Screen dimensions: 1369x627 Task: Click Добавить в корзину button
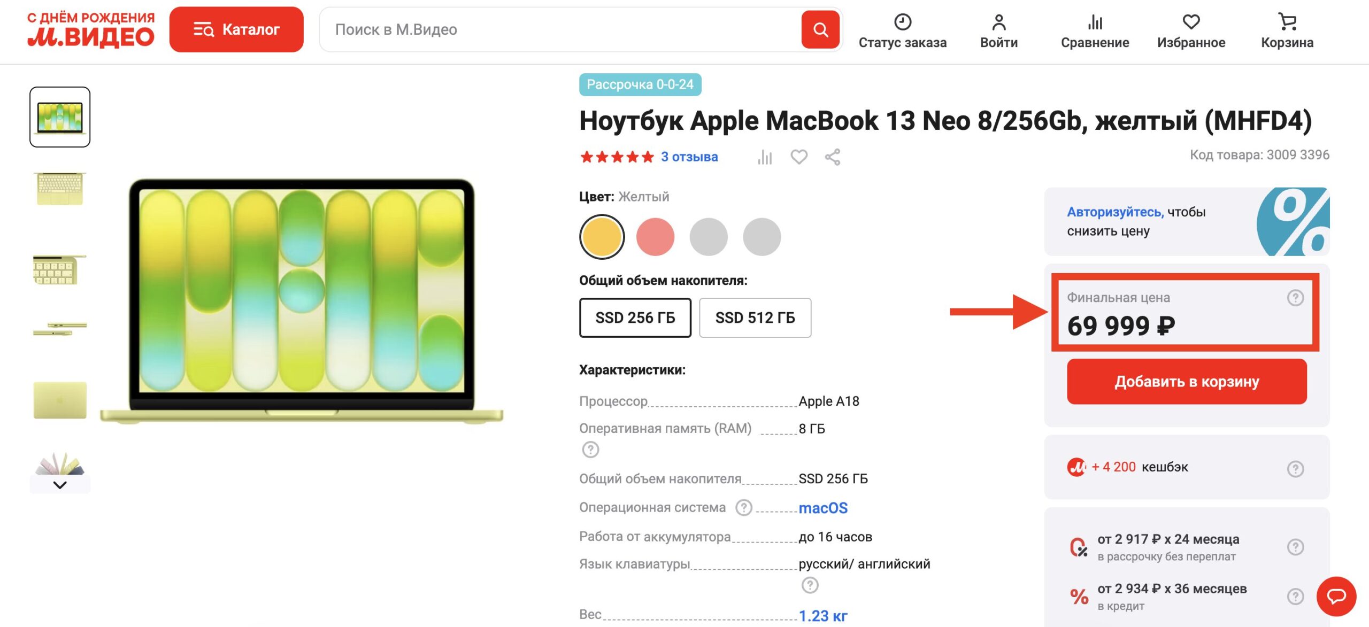[x=1186, y=381]
